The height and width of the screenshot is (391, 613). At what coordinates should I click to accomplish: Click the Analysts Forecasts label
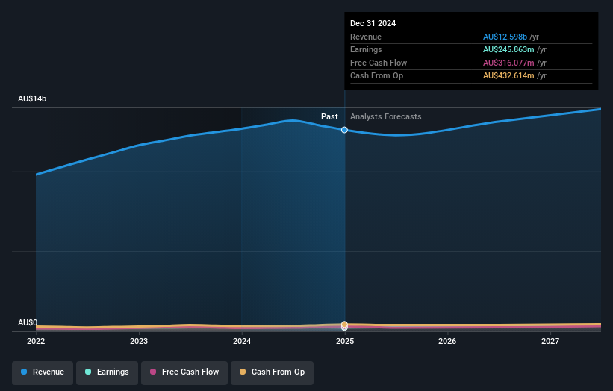(385, 116)
